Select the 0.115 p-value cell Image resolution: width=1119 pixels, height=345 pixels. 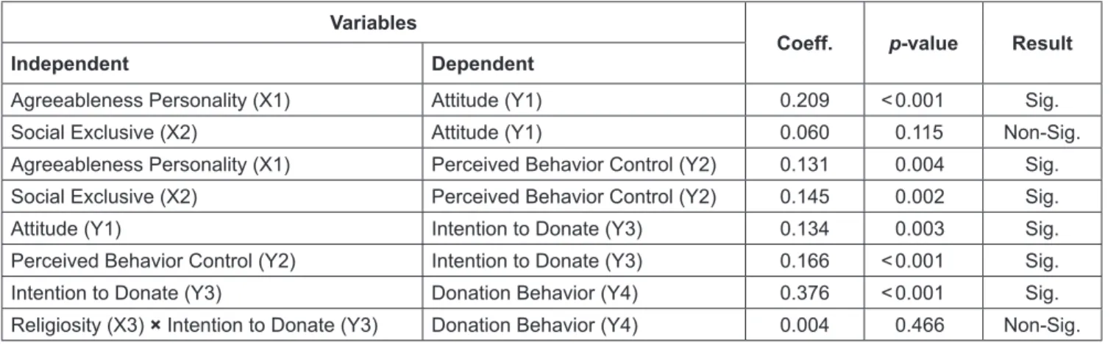click(924, 134)
